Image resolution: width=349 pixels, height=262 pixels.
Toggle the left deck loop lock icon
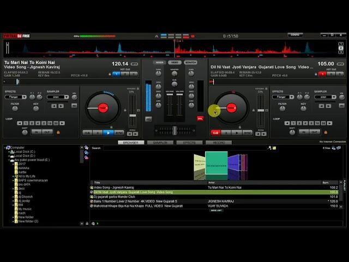(x=58, y=132)
